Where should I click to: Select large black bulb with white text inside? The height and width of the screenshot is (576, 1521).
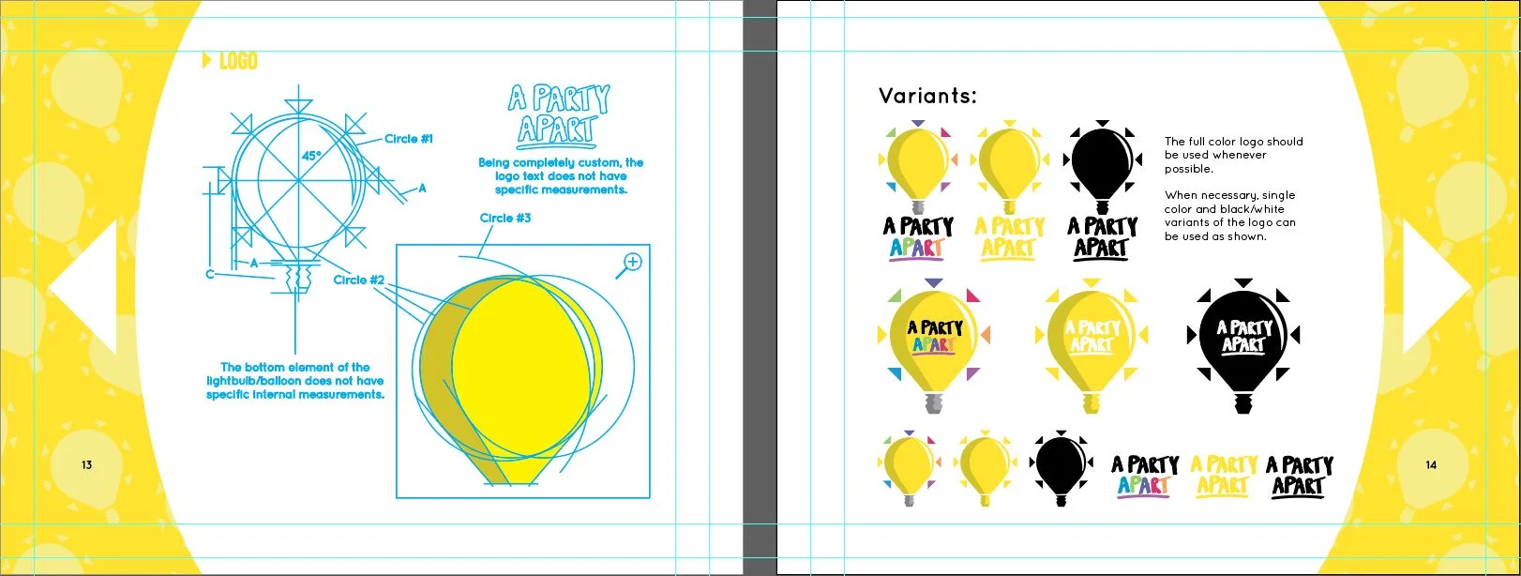(1243, 346)
